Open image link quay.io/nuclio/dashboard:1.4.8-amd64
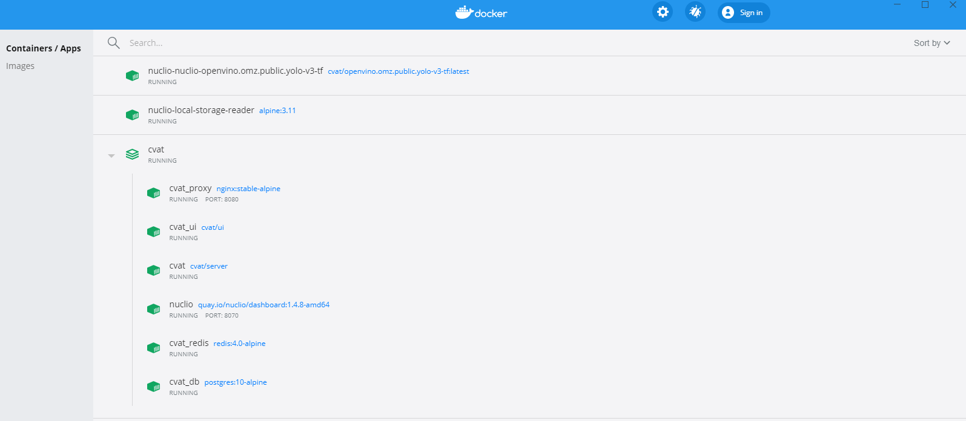This screenshot has width=966, height=421. click(x=263, y=305)
